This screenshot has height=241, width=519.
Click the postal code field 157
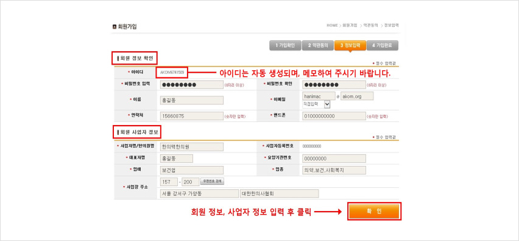pos(169,182)
